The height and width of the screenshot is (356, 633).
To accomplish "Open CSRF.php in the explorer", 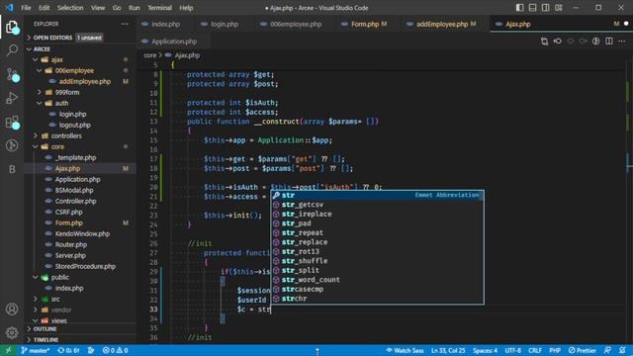I will tap(68, 212).
